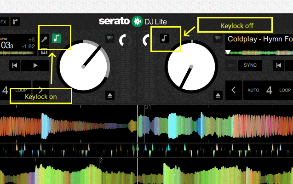Click the left deck BPM readout
The image size is (293, 184).
tap(6, 45)
